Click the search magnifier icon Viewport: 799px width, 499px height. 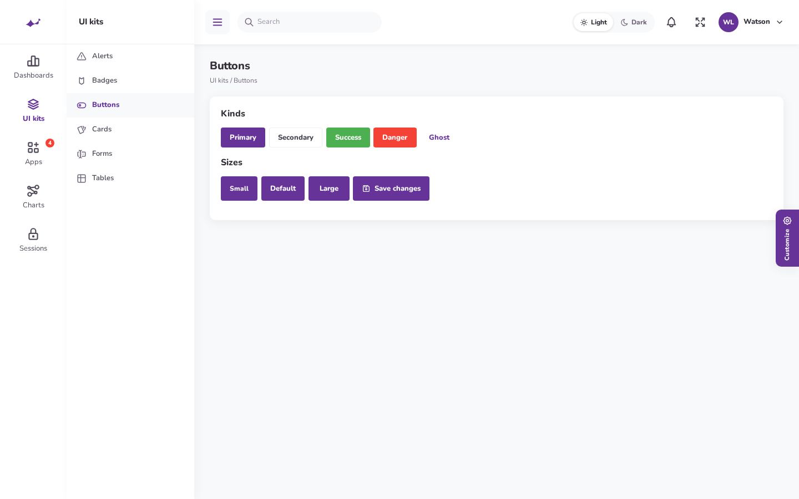[249, 22]
